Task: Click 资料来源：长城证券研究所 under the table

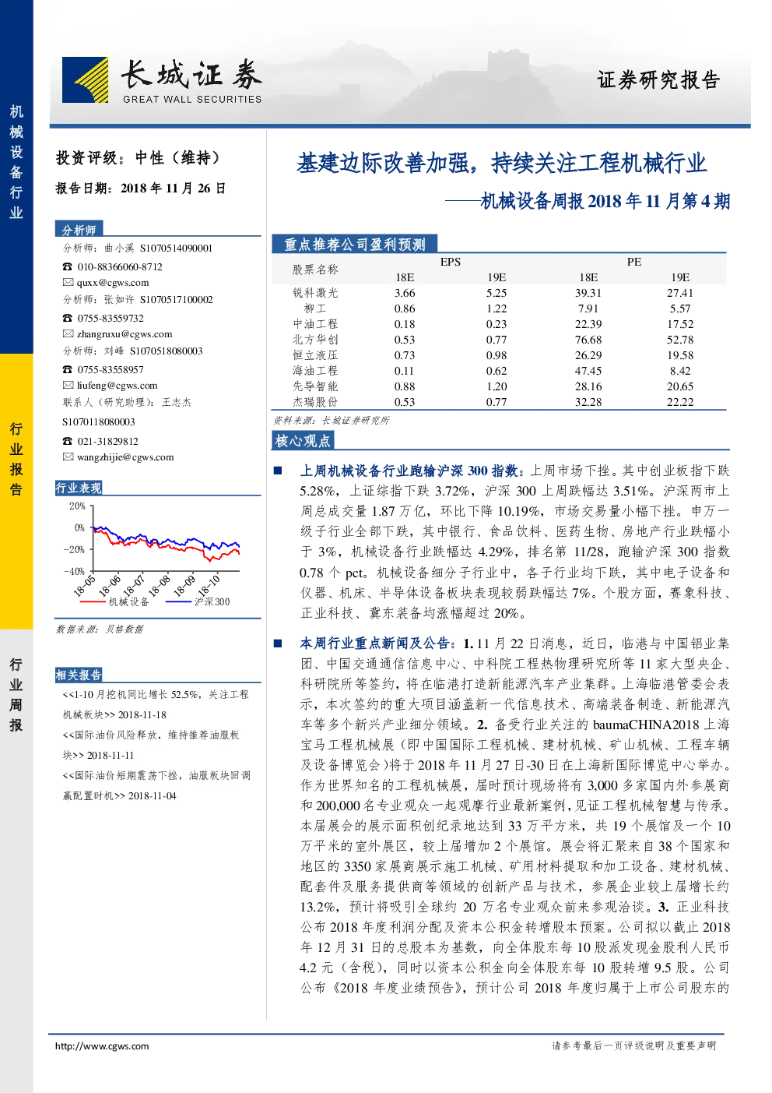Action: 331,420
